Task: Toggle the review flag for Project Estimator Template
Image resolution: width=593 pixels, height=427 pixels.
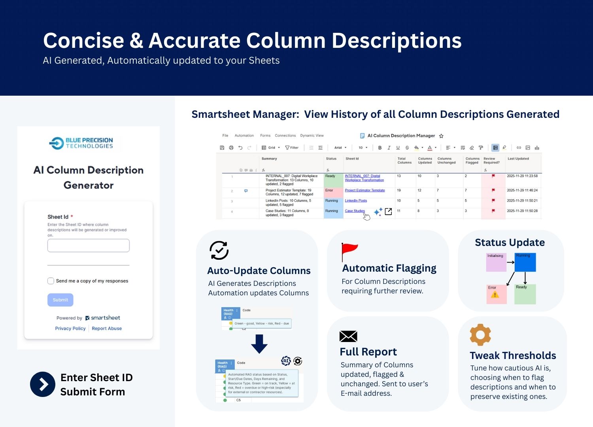Action: coord(493,191)
